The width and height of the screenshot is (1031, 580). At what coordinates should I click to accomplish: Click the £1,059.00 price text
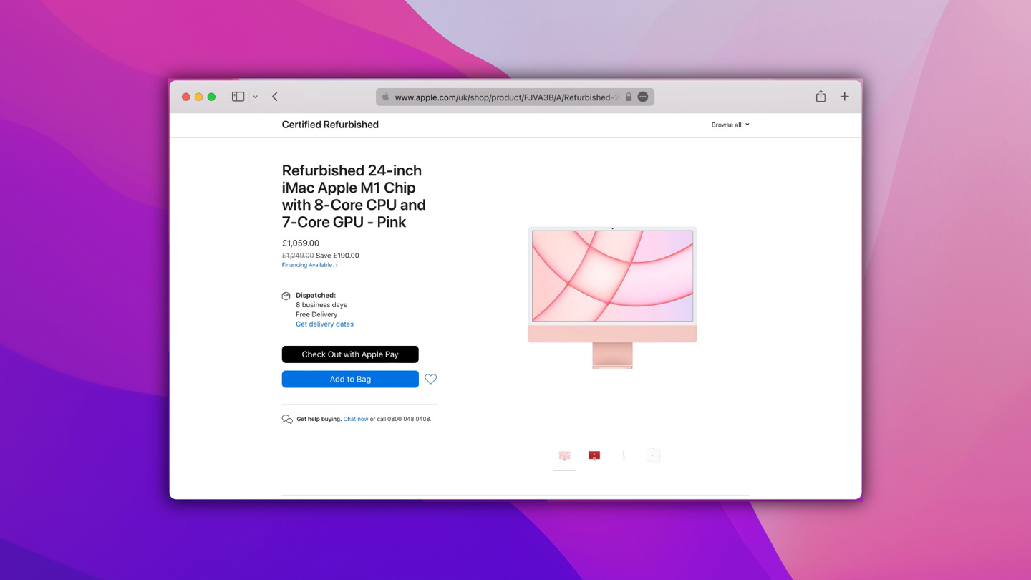[301, 243]
